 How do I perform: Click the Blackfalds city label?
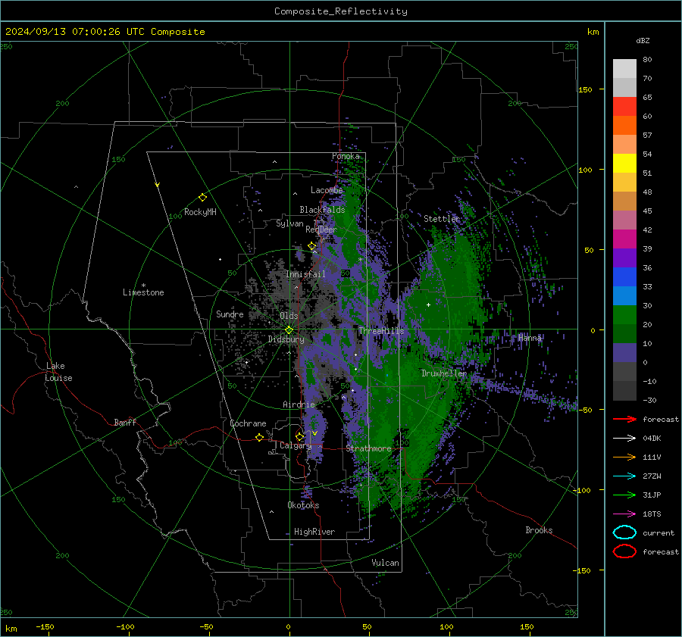pyautogui.click(x=322, y=210)
